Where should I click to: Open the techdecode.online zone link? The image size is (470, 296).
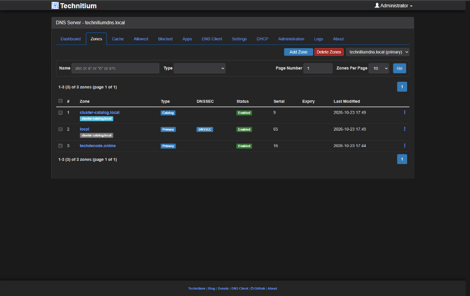pos(98,146)
